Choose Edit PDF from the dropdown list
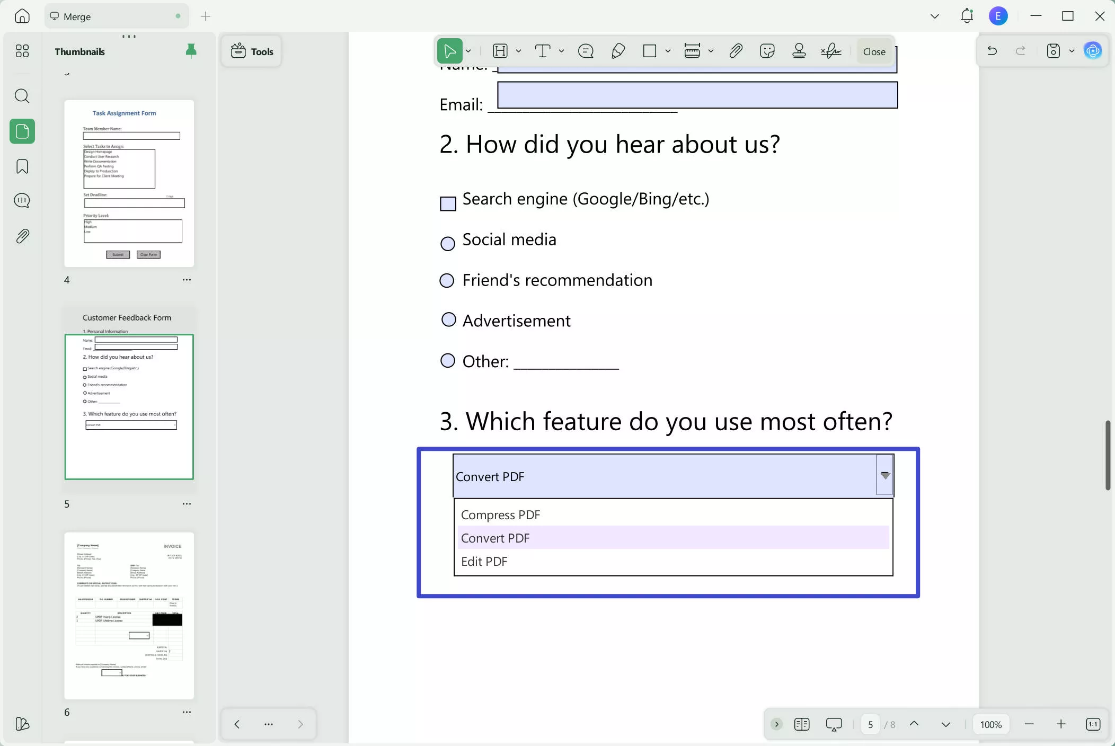The height and width of the screenshot is (746, 1115). coord(483,561)
